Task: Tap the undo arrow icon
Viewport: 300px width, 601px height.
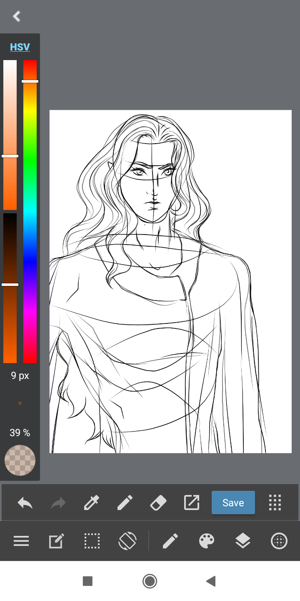Action: coord(25,503)
